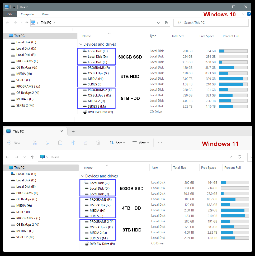Click the Rename icon in Windows 11 toolbar
This screenshot has width=255, height=256.
73,143
